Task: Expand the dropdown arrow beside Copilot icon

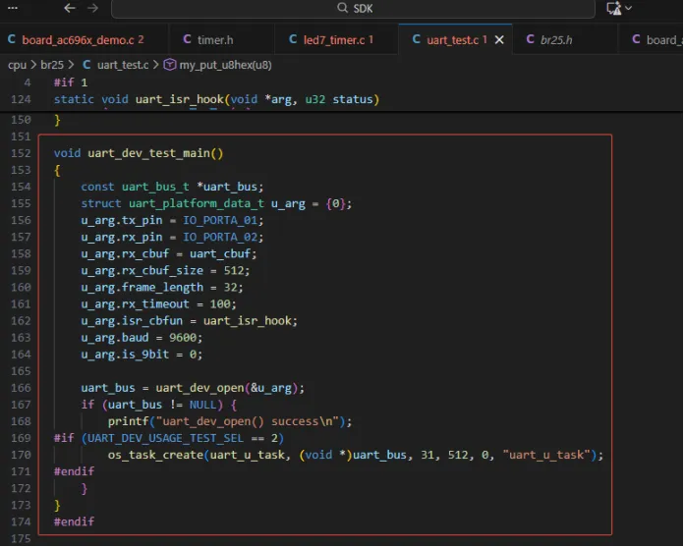Action: pyautogui.click(x=629, y=8)
